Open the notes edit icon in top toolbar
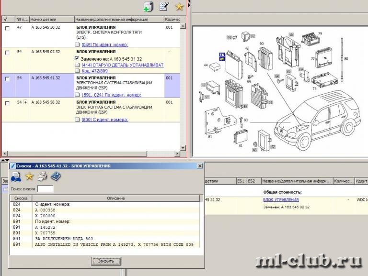This screenshot has height=276, width=368. (163, 7)
